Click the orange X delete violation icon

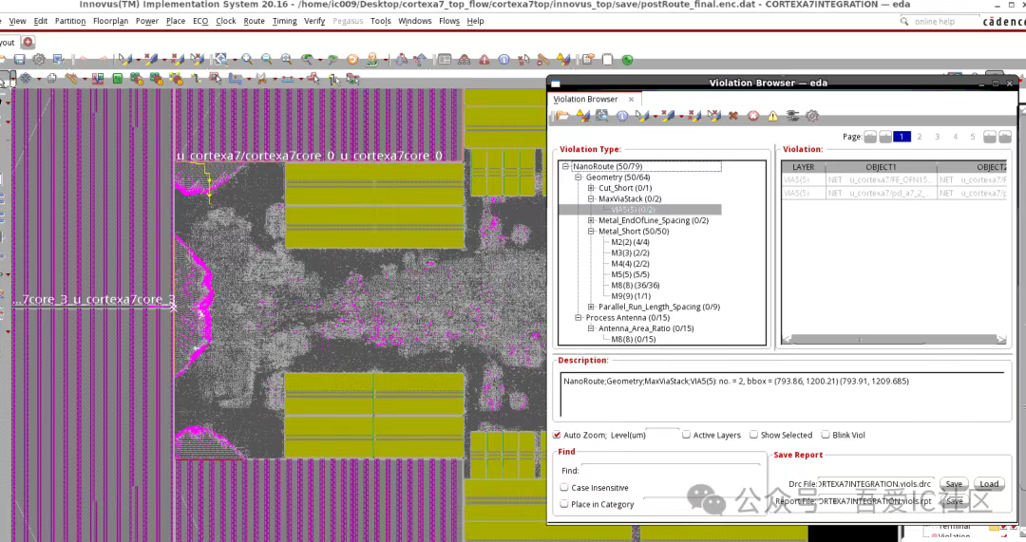(732, 116)
